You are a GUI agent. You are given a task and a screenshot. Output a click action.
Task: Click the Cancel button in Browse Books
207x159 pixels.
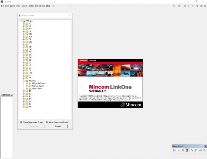58,126
